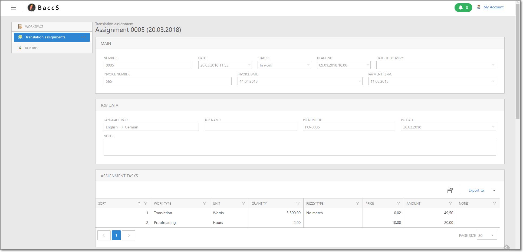Screen dimensions: 523x252
Task: Open the hamburger navigation menu
Action: point(14,8)
